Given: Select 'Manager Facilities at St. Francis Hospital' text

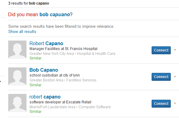Looking at the screenshot, I should 63,49.
